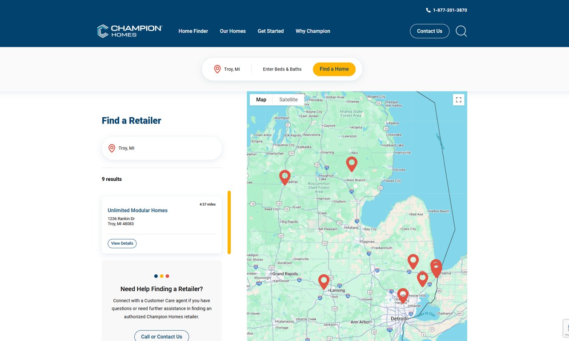Click the cluster of markers near Sarnia
The width and height of the screenshot is (569, 341).
tap(436, 267)
